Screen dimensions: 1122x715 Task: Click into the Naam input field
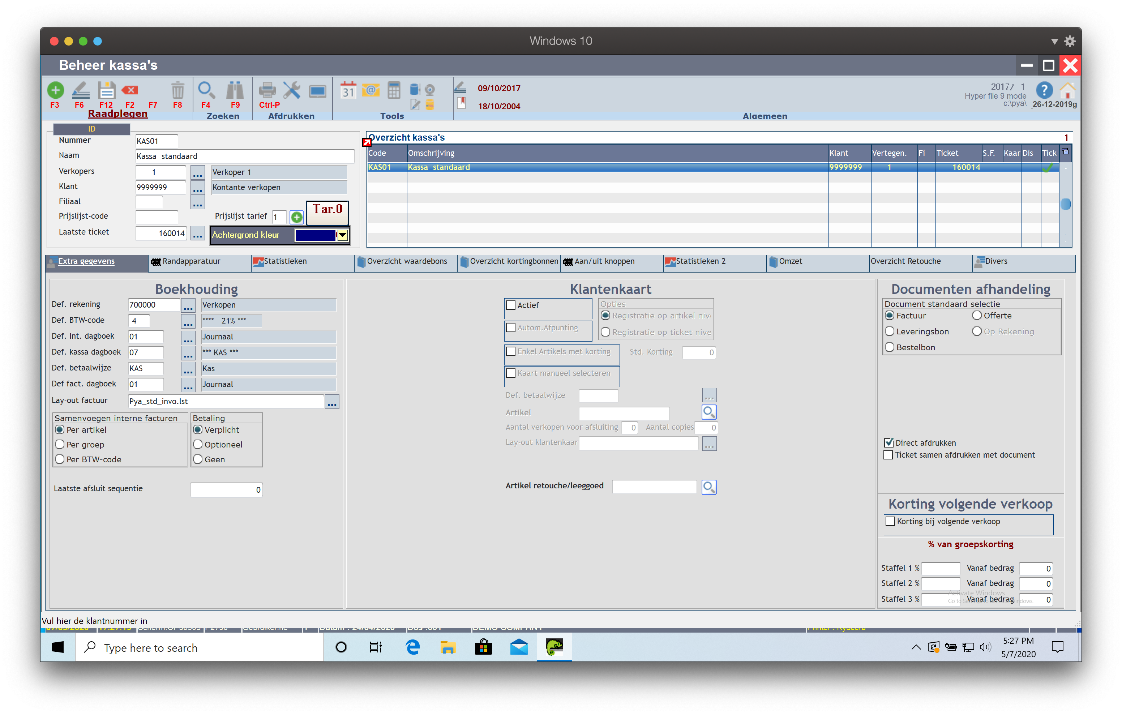click(x=244, y=157)
